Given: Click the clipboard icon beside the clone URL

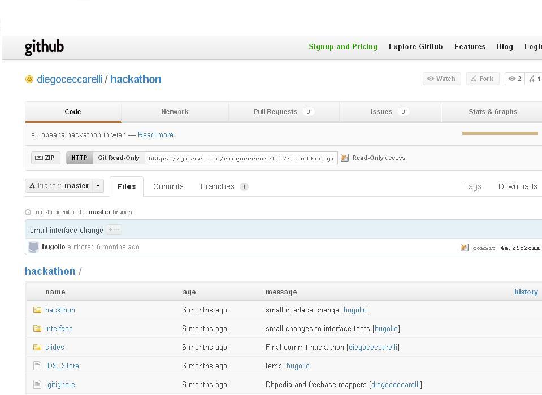Looking at the screenshot, I should [345, 158].
